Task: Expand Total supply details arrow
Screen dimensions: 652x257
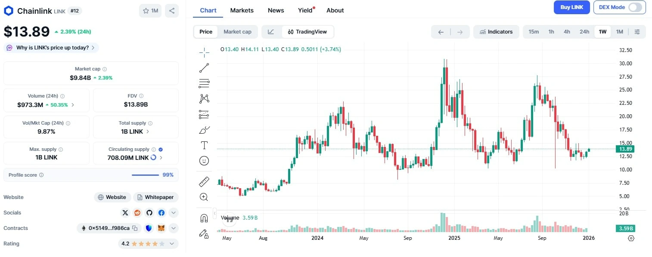Action: tap(148, 132)
